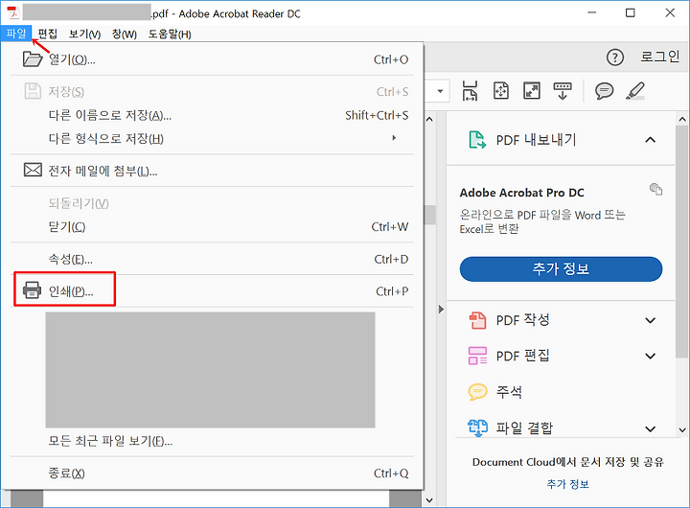Click the read mode keyboard icon
Viewport: 690px width, 508px height.
point(563,91)
